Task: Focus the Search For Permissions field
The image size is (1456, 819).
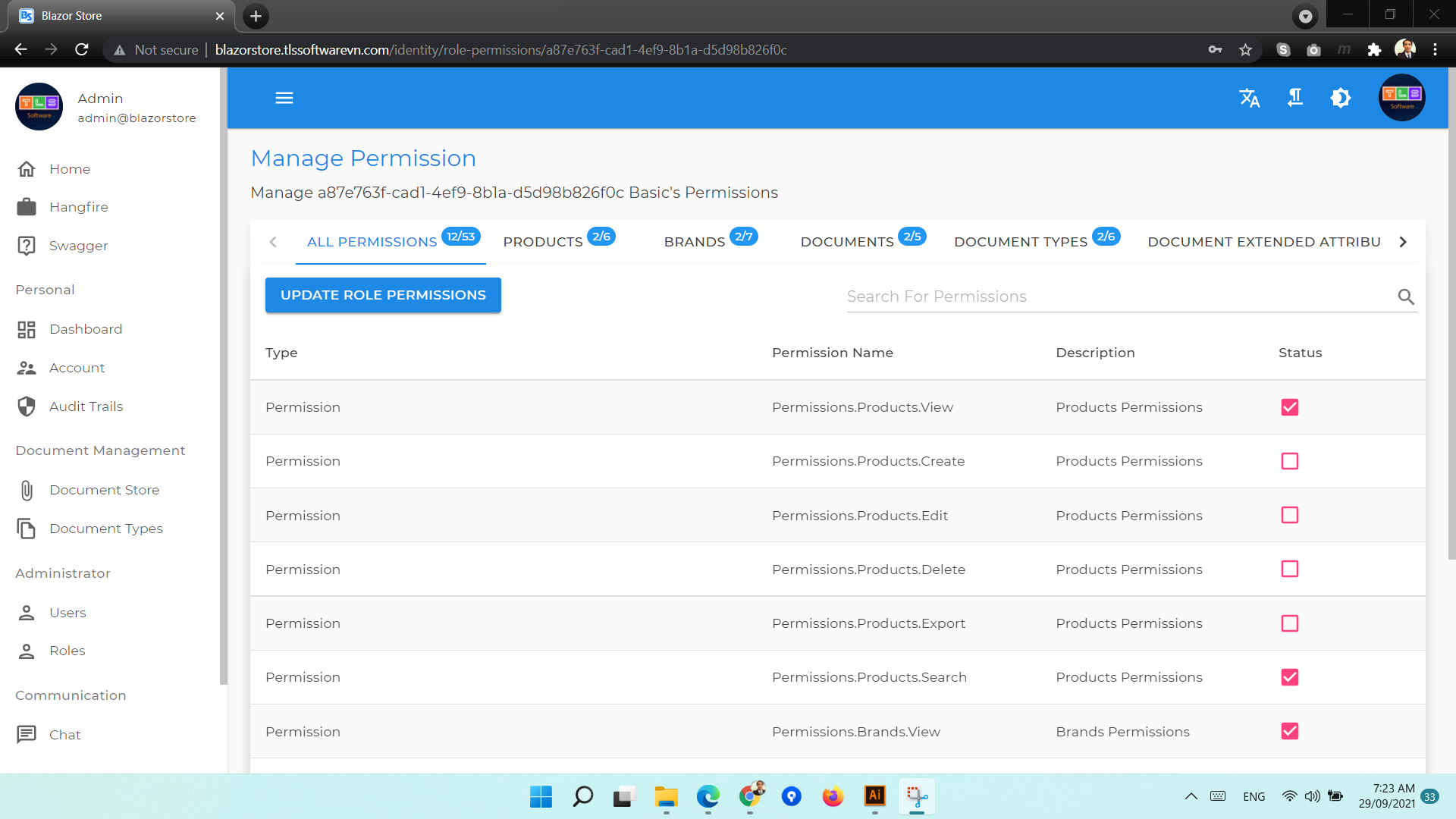Action: click(1115, 297)
